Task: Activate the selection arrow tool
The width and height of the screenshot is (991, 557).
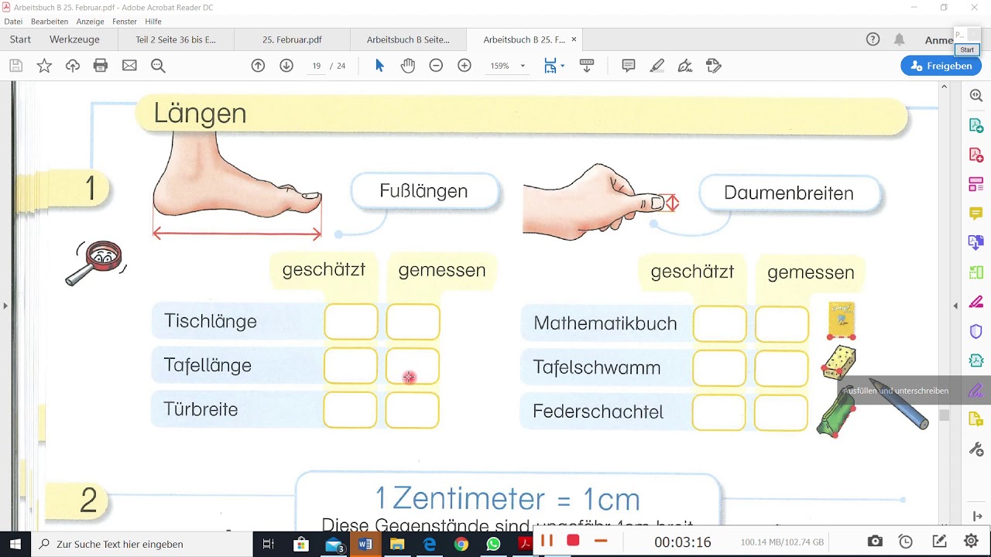Action: point(379,66)
